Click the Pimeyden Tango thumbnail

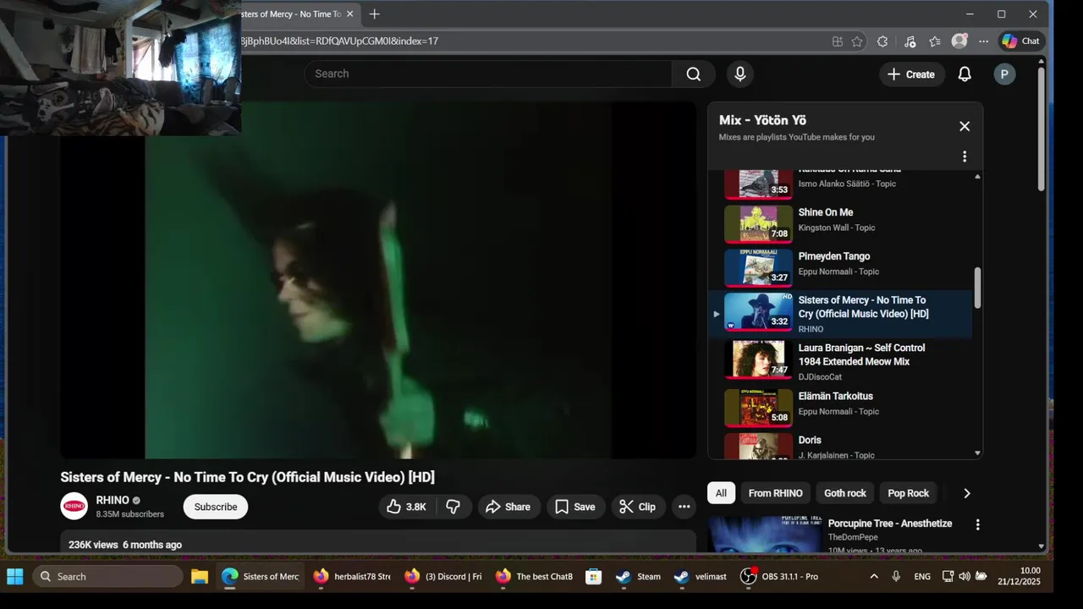(x=759, y=268)
